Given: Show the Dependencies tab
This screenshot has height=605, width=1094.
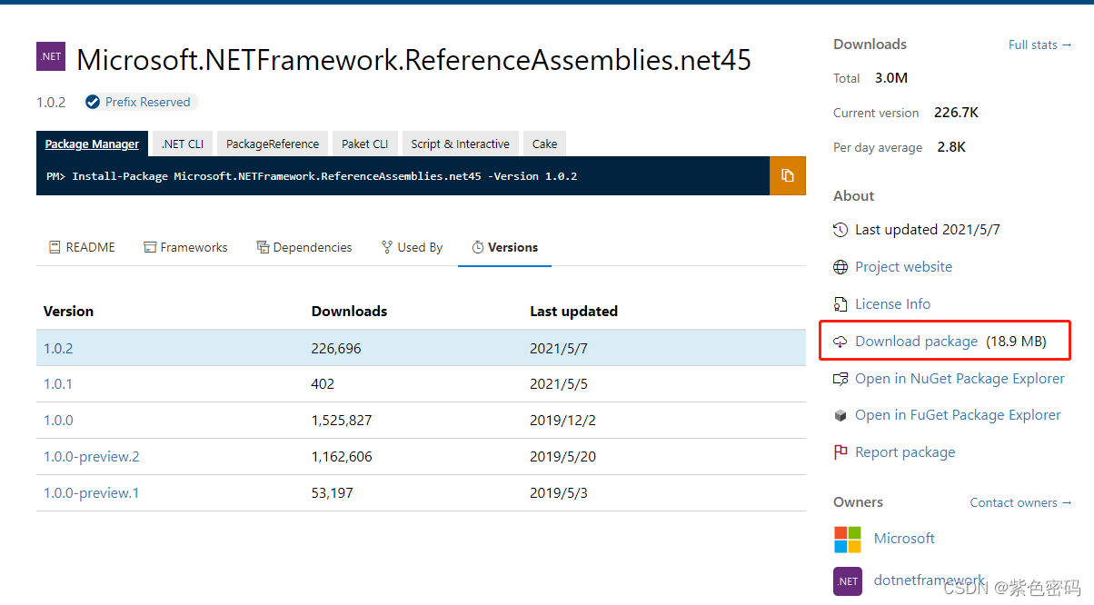Looking at the screenshot, I should point(303,247).
